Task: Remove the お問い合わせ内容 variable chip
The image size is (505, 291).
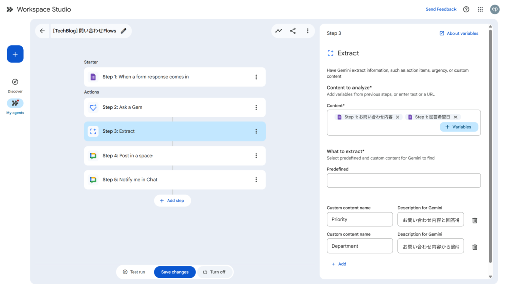Action: pos(398,117)
